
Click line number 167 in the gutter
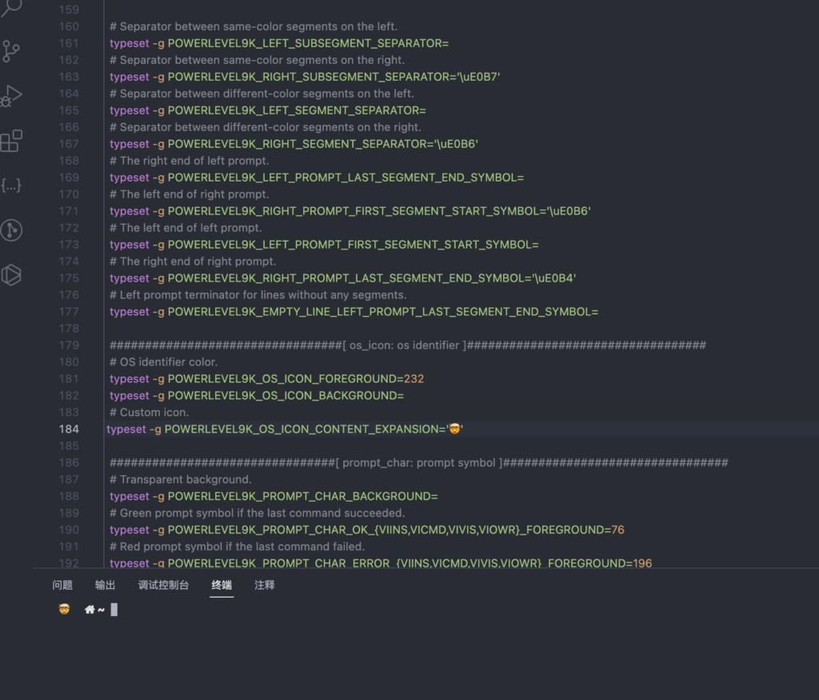point(69,144)
